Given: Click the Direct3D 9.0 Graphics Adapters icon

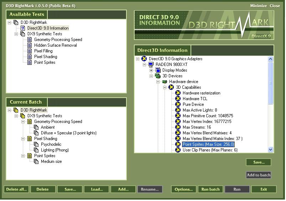Looking at the screenshot, I should tap(144, 58).
